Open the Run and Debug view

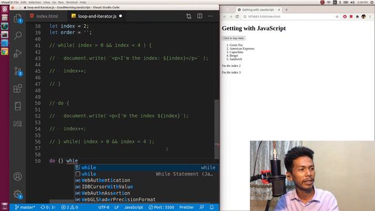click(18, 53)
